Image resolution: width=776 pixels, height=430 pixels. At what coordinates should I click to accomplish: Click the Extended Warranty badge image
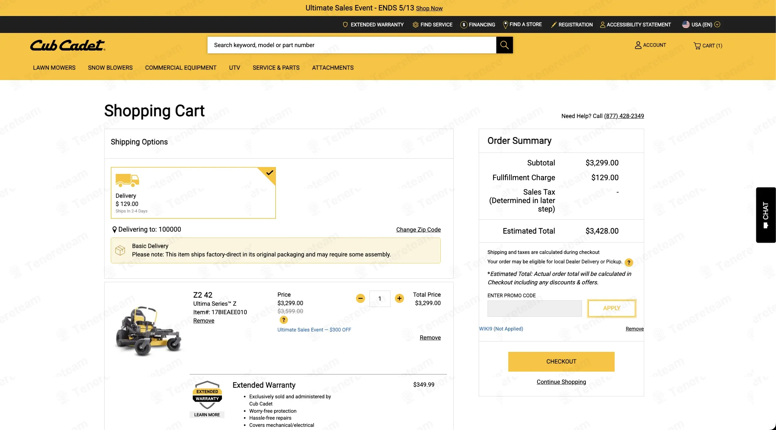click(x=207, y=395)
